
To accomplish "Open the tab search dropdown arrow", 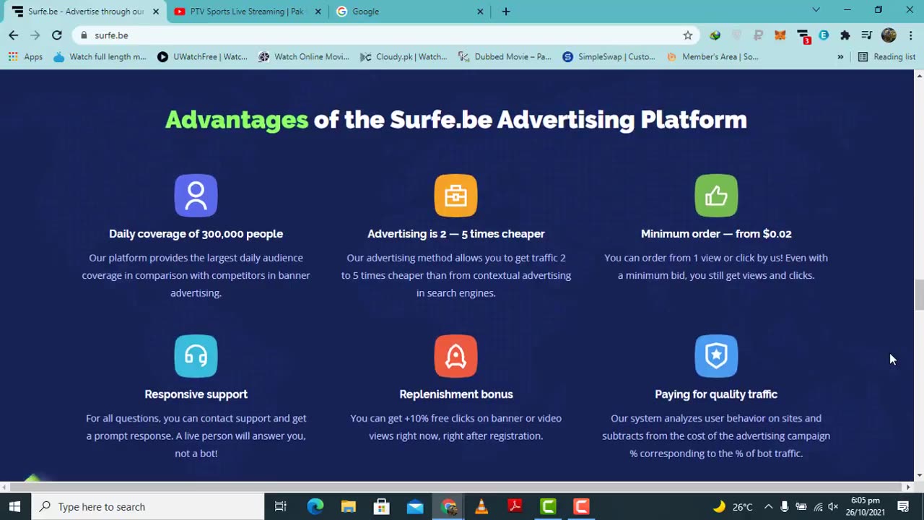I will [816, 10].
